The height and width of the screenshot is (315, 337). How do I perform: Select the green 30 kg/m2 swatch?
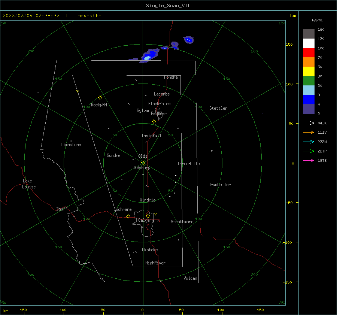[309, 81]
